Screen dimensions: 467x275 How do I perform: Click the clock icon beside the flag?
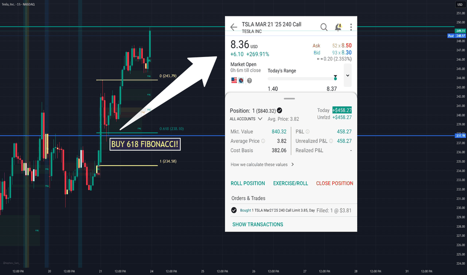coord(241,80)
